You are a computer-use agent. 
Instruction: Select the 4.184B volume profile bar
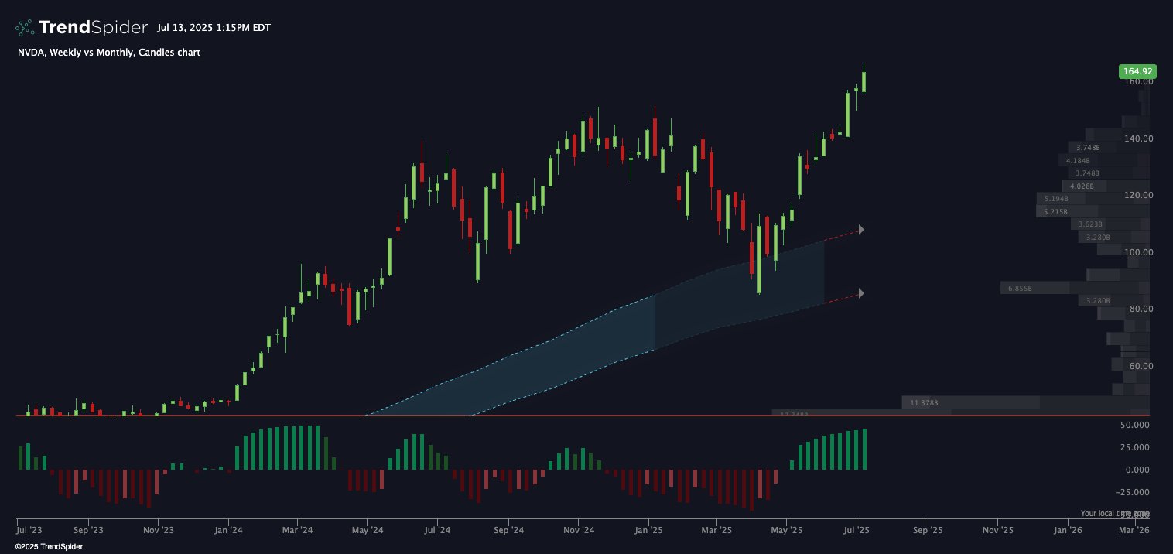(x=1104, y=161)
